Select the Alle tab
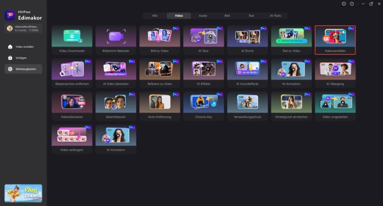Screen dimensions: 383x206 coord(155,16)
